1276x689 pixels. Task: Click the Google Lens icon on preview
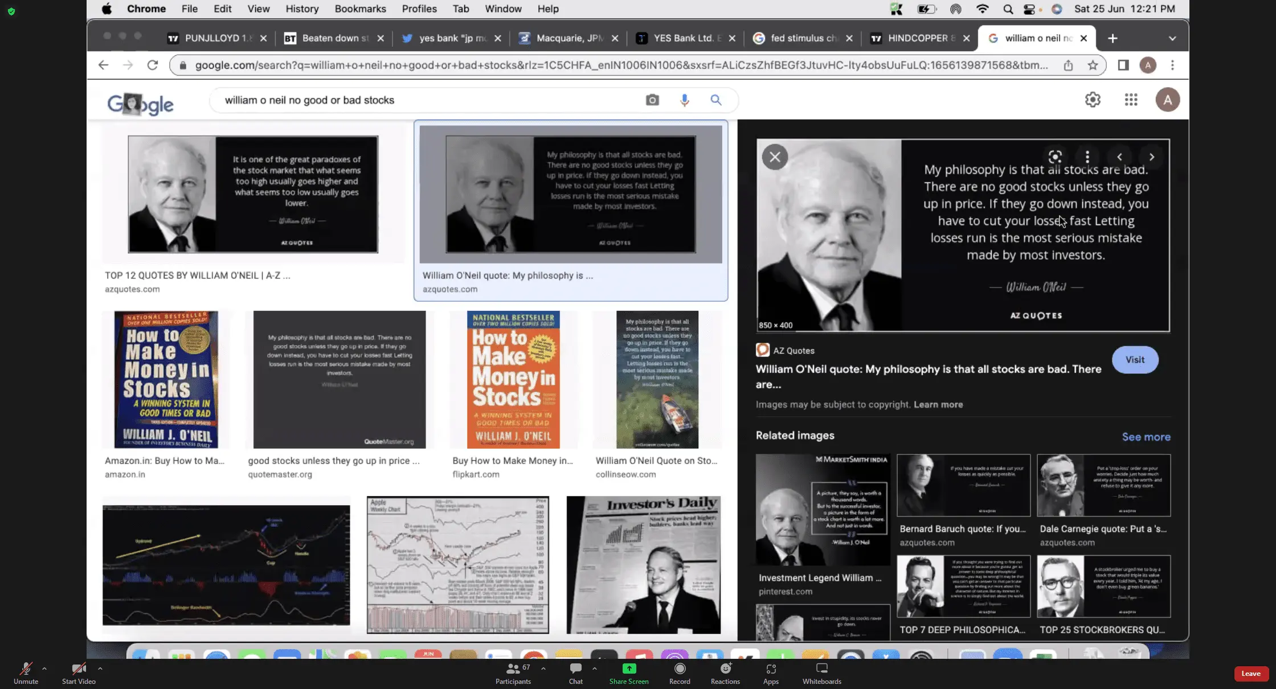tap(1055, 157)
